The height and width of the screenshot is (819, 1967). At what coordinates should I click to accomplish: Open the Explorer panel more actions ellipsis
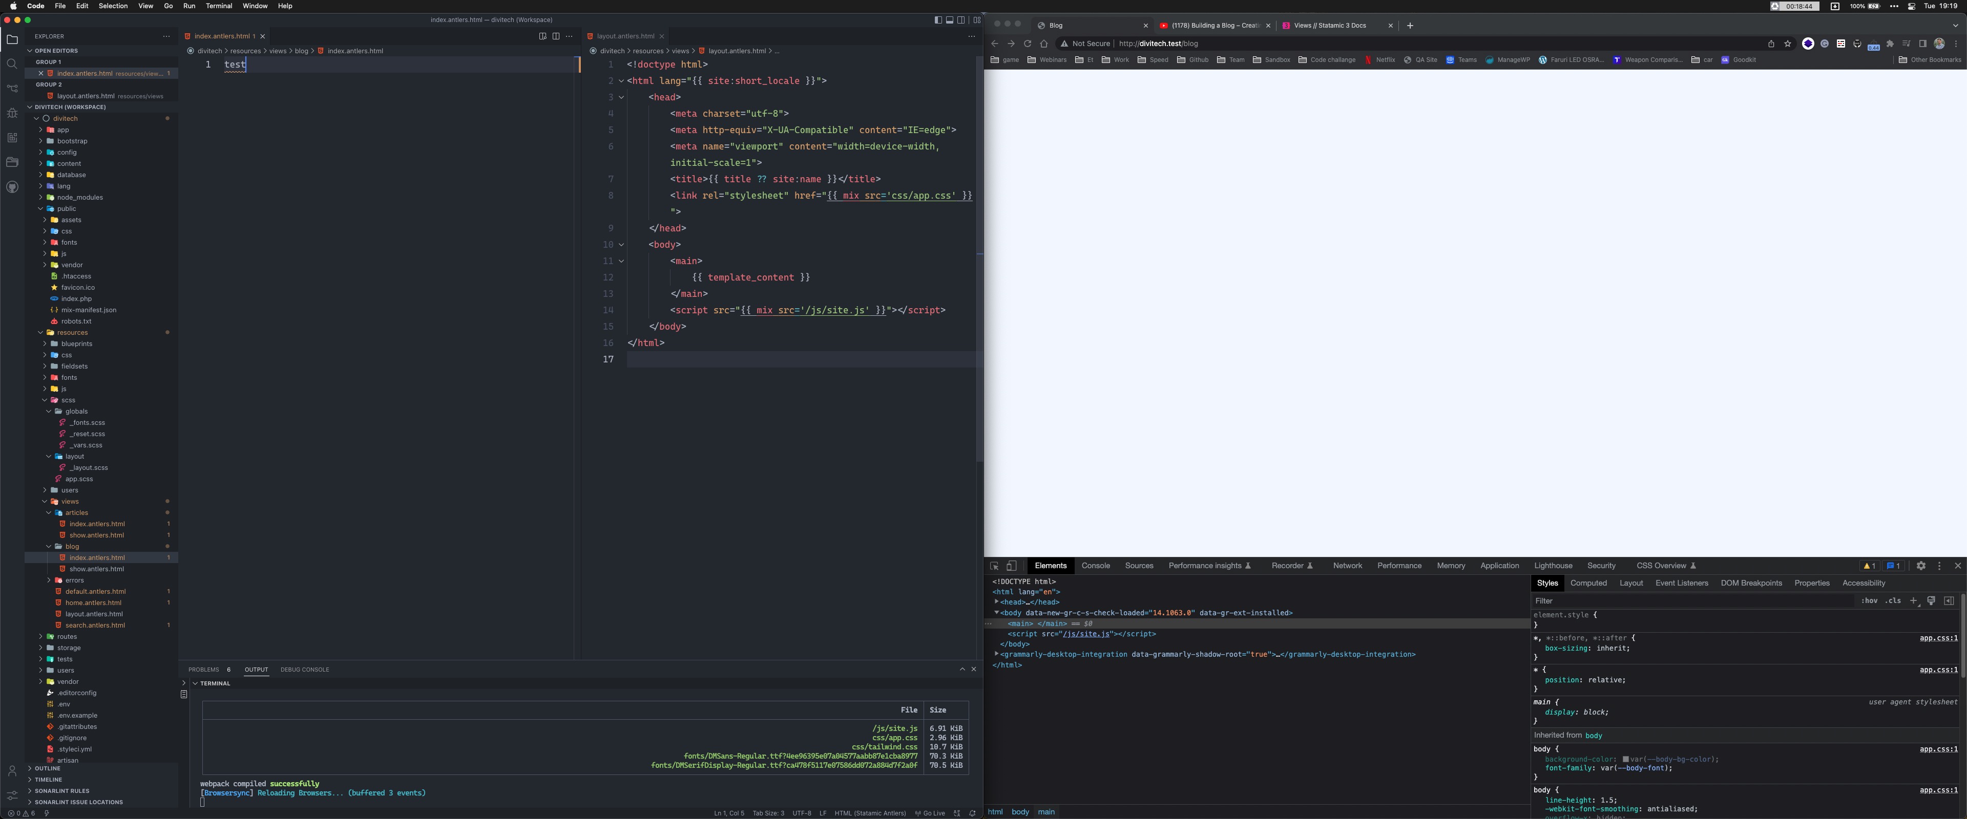[166, 36]
